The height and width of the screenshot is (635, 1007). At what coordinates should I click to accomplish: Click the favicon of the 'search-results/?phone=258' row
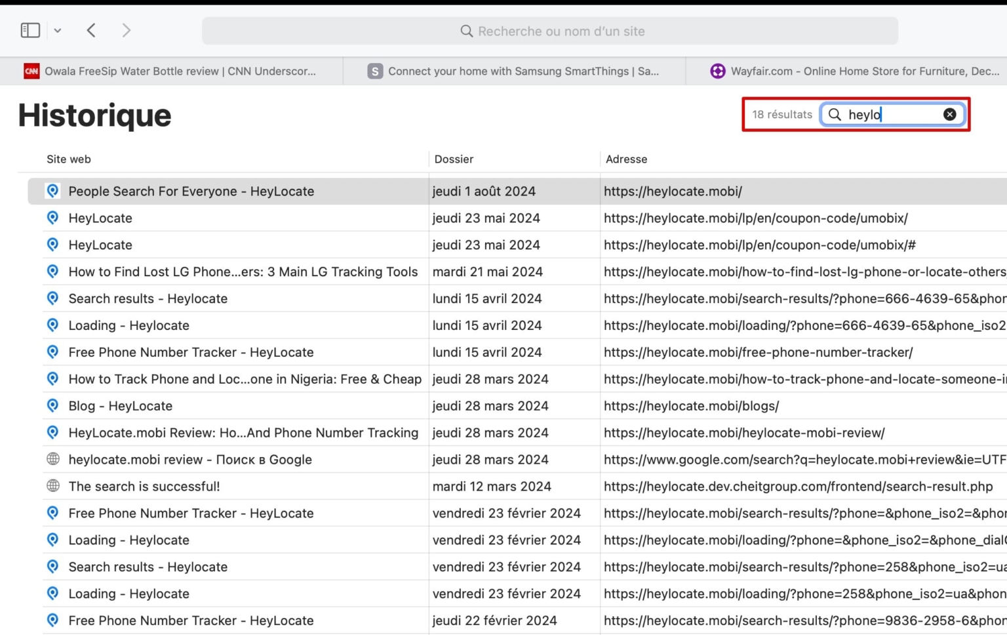(52, 567)
